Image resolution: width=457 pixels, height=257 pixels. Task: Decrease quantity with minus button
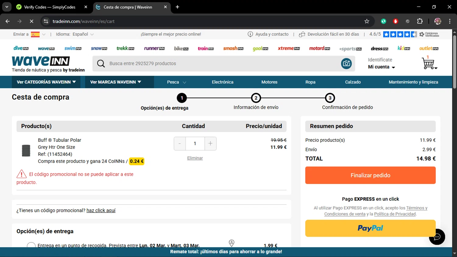(180, 144)
